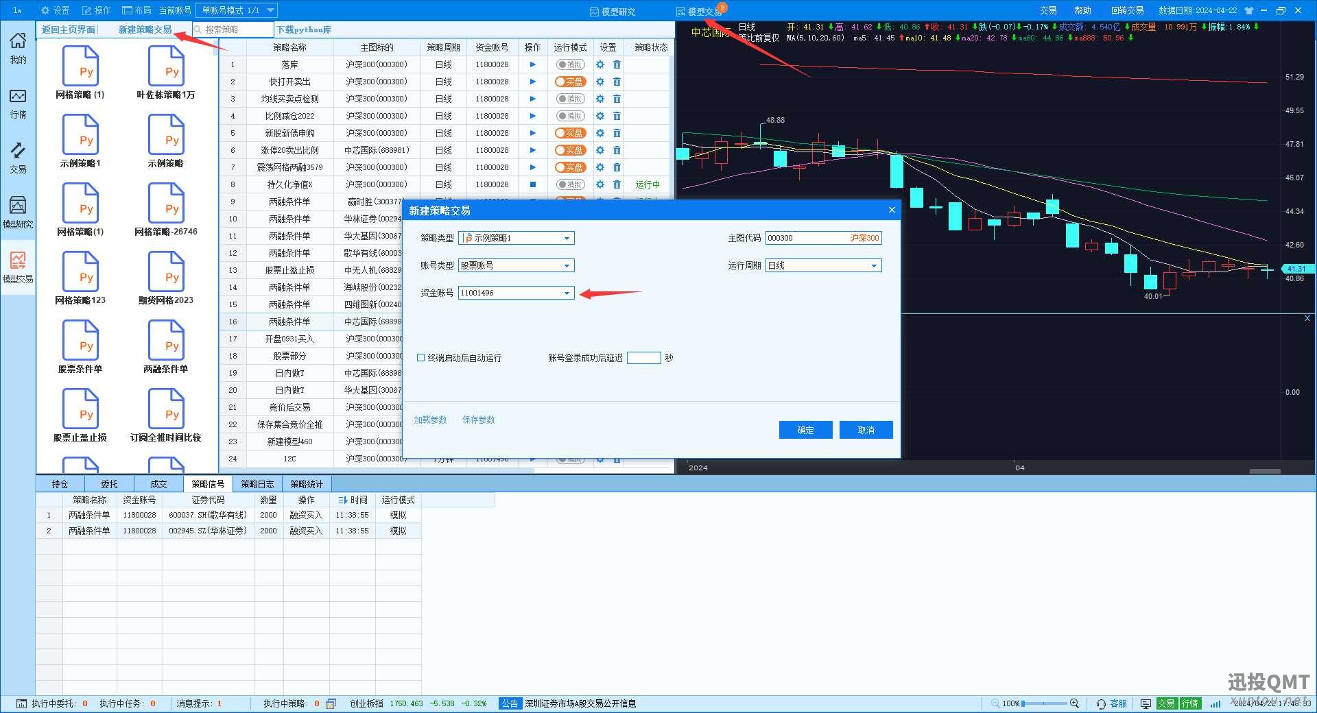The width and height of the screenshot is (1317, 713).
Task: Select the 网格策略 (1) Python strategy file
Action: tap(80, 73)
